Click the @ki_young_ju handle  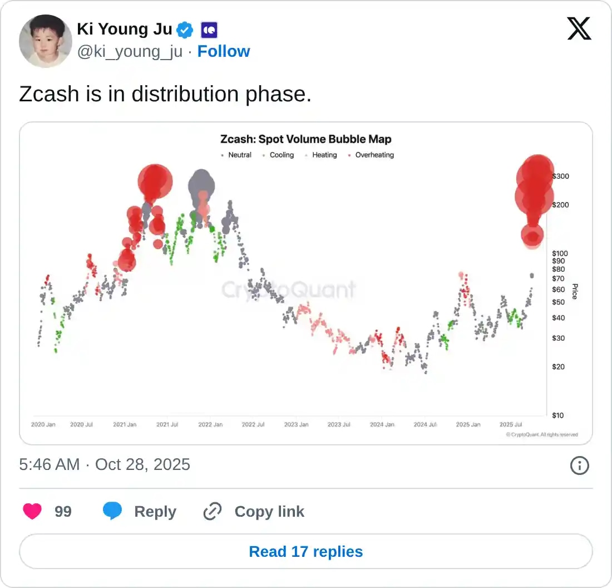(x=129, y=51)
